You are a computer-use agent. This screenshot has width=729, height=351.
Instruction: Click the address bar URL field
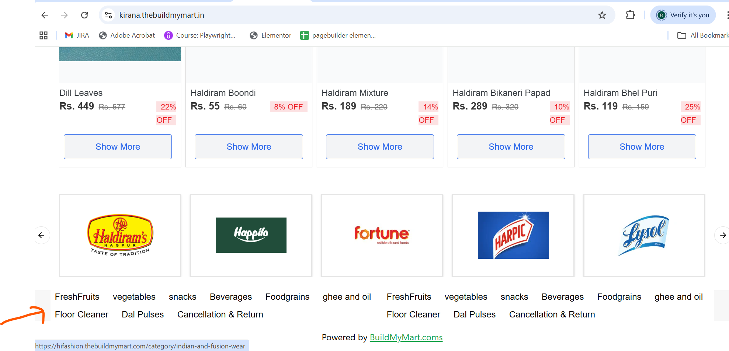click(354, 15)
